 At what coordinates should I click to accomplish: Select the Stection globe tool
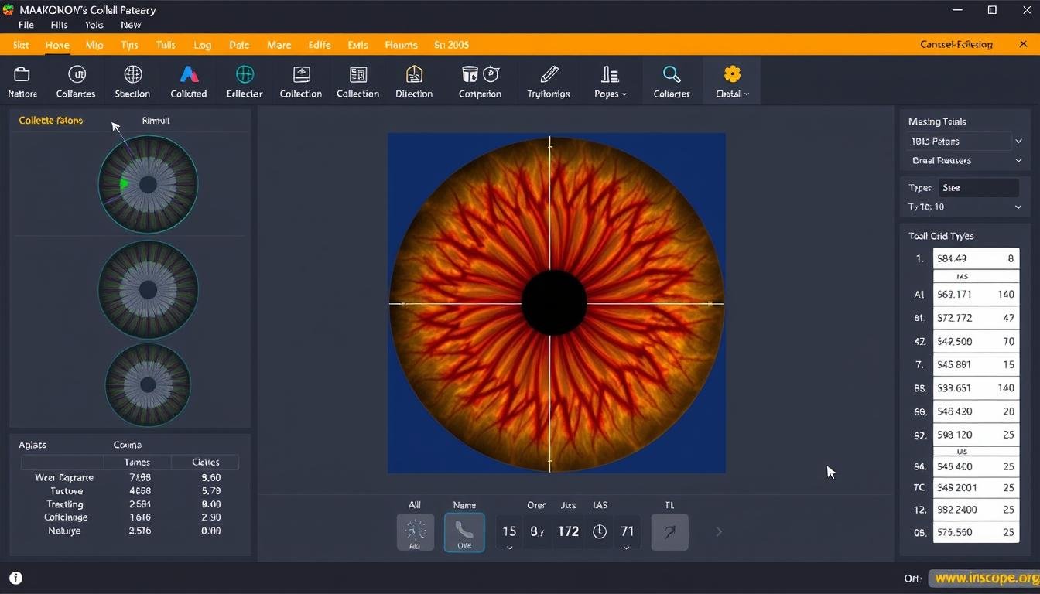pos(132,80)
